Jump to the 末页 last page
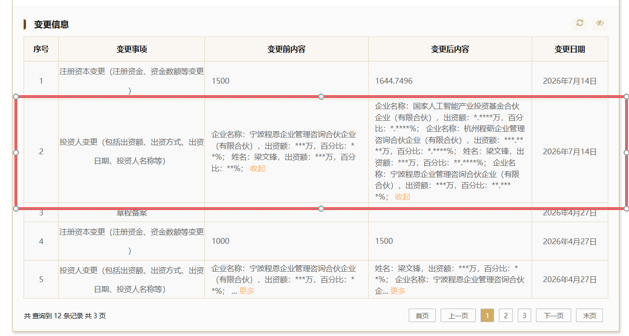The width and height of the screenshot is (629, 336). click(x=589, y=315)
